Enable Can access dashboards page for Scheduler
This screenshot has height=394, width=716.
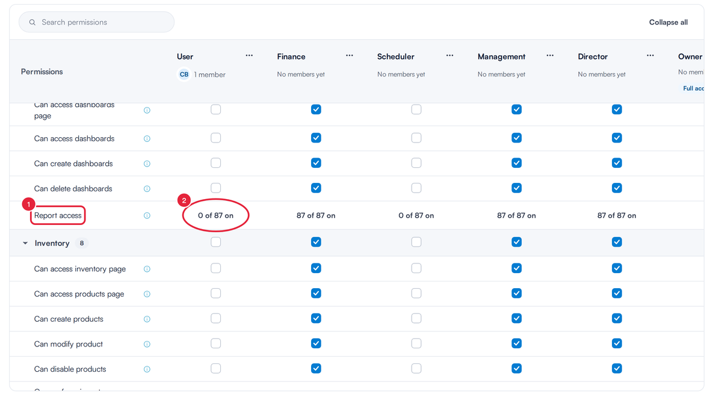[x=416, y=109]
